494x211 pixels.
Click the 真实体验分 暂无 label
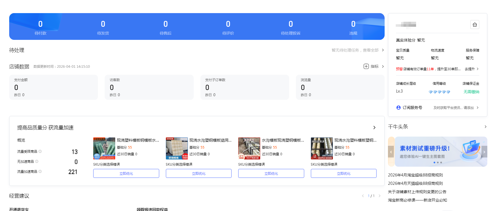point(411,40)
